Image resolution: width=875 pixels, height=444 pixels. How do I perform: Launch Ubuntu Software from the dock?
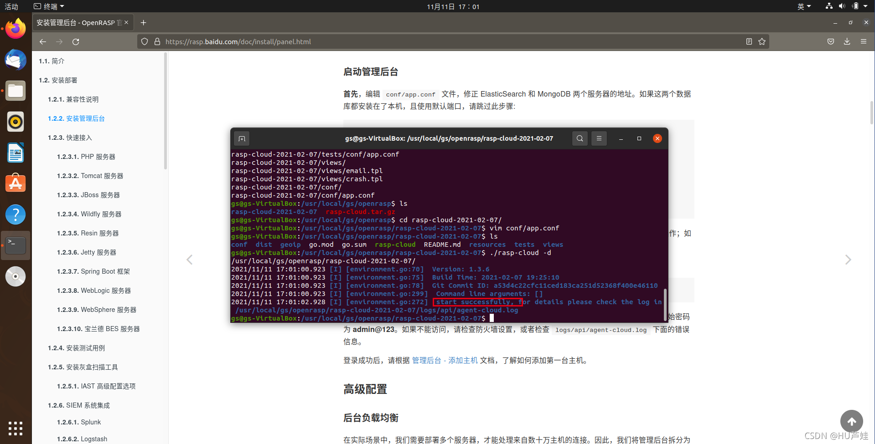pos(15,183)
